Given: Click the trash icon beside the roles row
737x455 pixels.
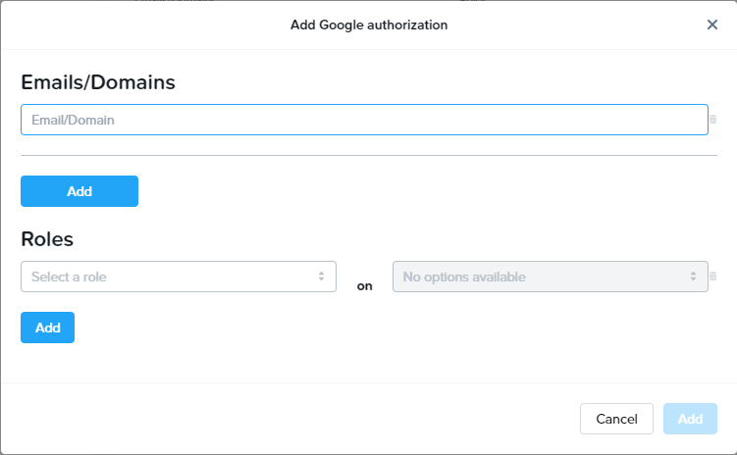Looking at the screenshot, I should 713,277.
